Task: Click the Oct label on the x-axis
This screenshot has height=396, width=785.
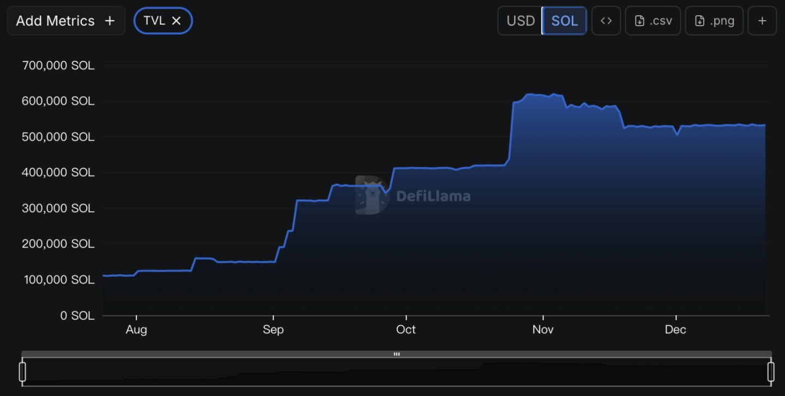Action: pyautogui.click(x=406, y=329)
